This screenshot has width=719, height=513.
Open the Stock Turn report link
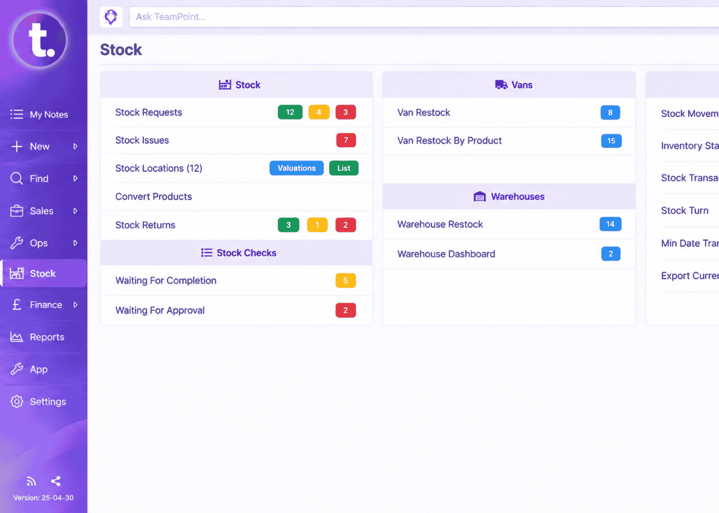point(685,210)
